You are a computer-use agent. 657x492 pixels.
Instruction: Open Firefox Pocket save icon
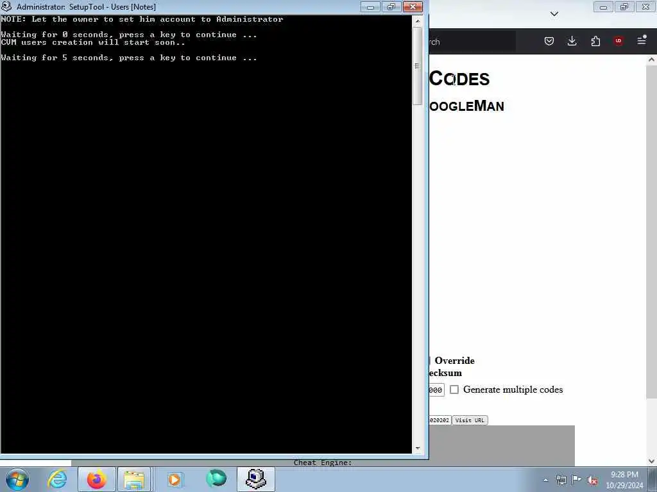(x=549, y=41)
